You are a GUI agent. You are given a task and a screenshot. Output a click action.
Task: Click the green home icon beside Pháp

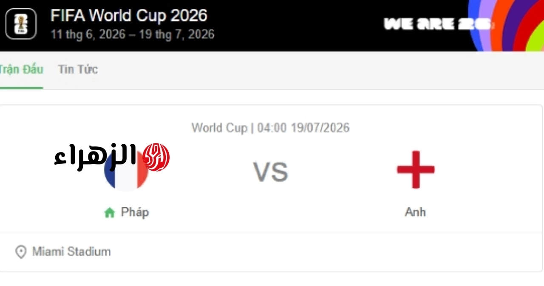point(110,213)
